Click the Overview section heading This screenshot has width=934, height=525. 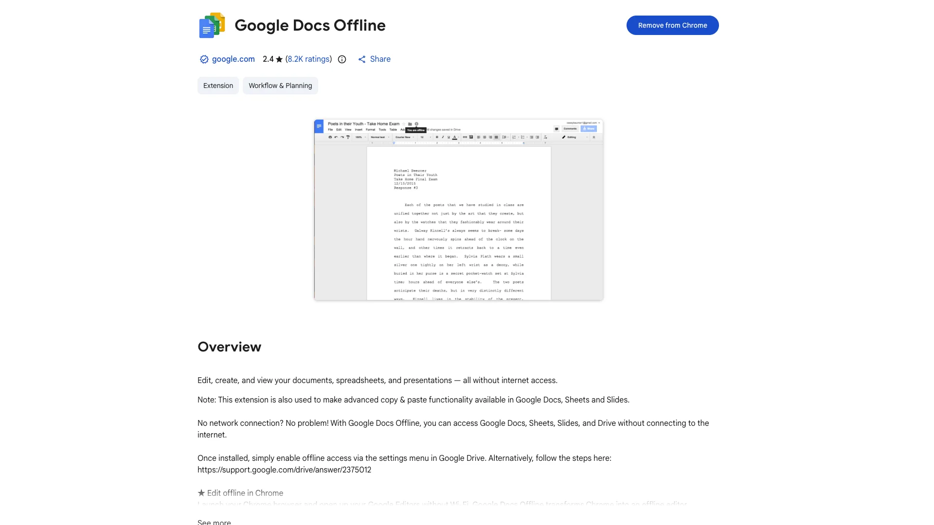[229, 347]
